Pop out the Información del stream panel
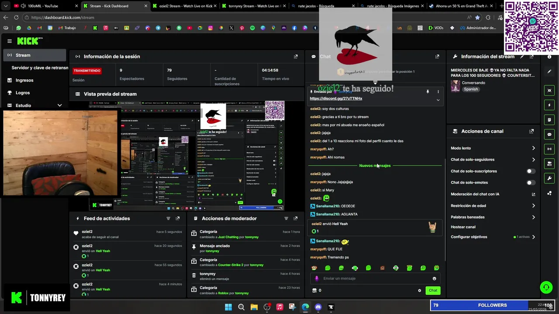This screenshot has width=559, height=314. pos(531,56)
